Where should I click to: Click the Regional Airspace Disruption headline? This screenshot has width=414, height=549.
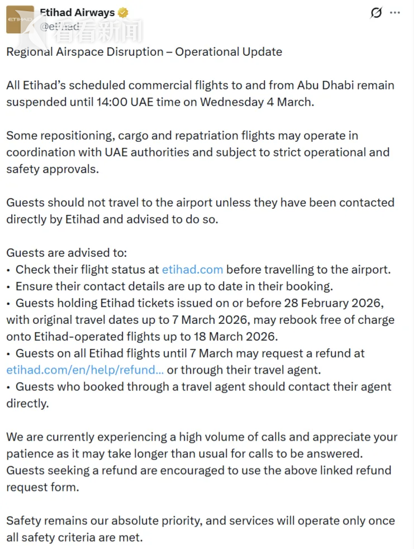coord(144,52)
